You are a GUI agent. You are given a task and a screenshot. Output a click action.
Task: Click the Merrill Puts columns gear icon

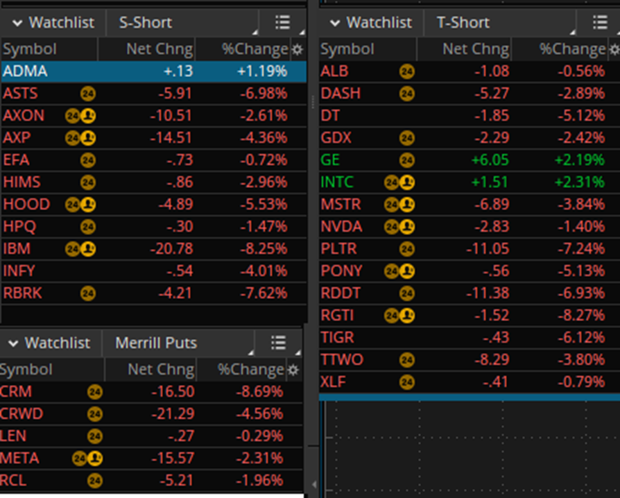293,370
